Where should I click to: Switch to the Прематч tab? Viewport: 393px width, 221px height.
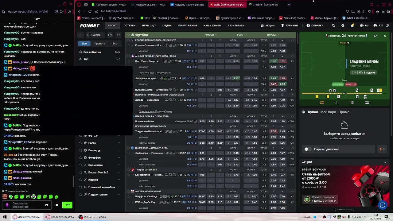(100, 44)
